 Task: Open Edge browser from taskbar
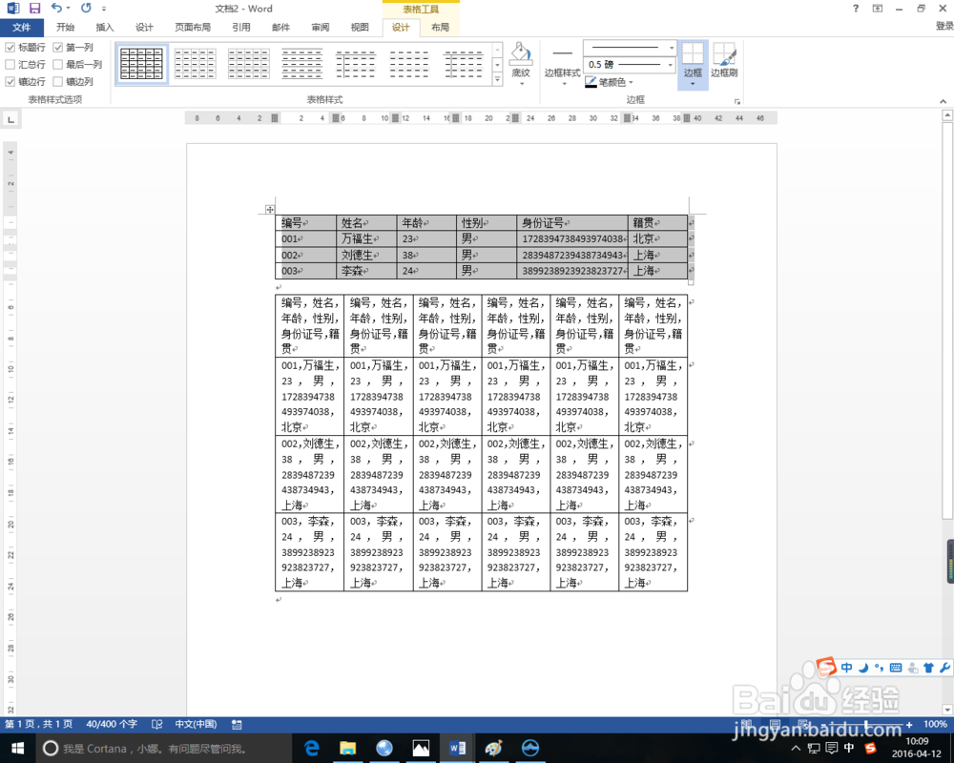tap(312, 749)
